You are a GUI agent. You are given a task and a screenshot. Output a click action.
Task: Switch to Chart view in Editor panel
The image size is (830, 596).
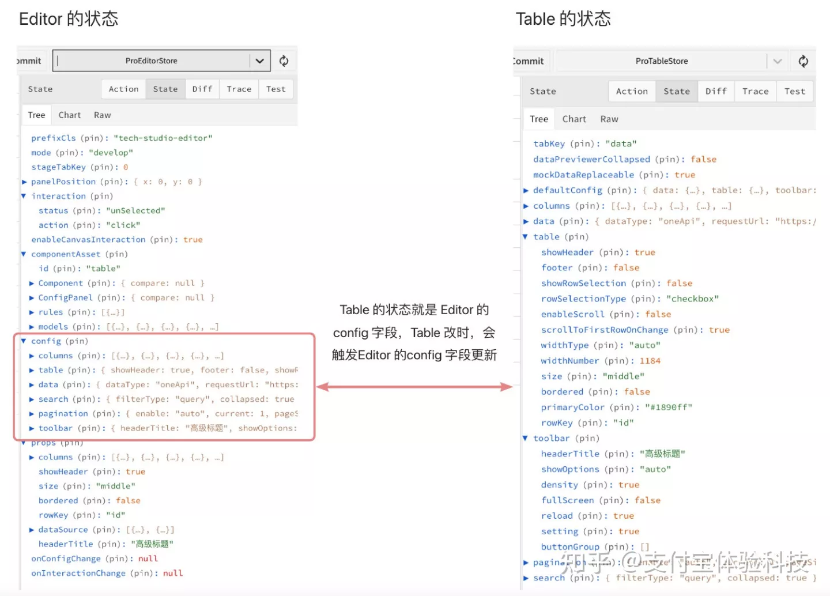(x=70, y=115)
